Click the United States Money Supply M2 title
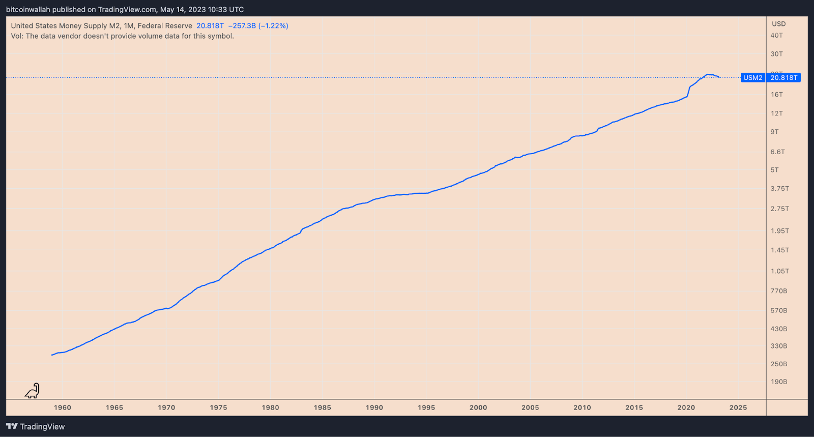The image size is (814, 437). [101, 25]
